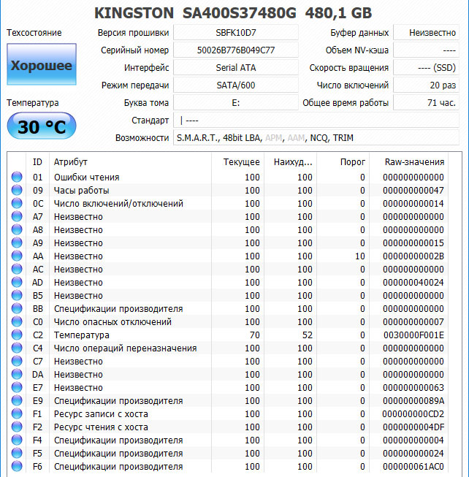Click raw value 000000061AC0

(x=413, y=466)
